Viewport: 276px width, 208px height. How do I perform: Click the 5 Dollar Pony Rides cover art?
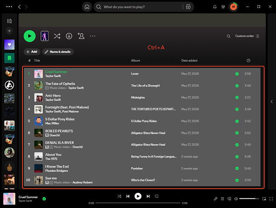38,121
